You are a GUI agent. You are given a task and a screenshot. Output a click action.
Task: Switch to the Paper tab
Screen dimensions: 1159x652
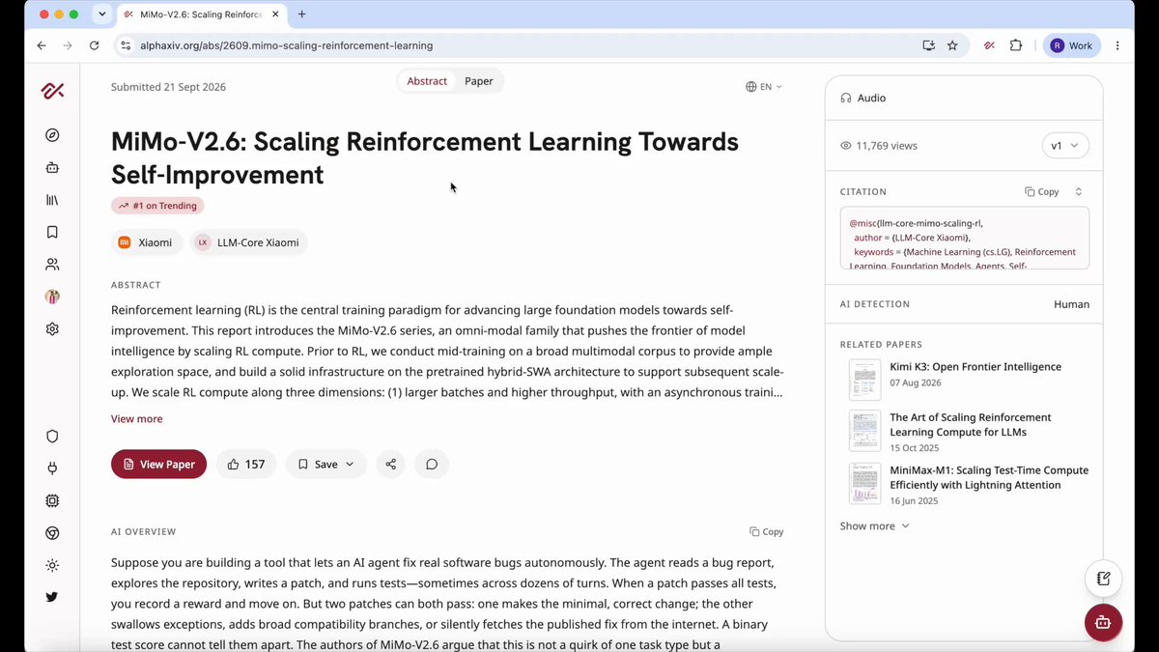[x=479, y=81]
